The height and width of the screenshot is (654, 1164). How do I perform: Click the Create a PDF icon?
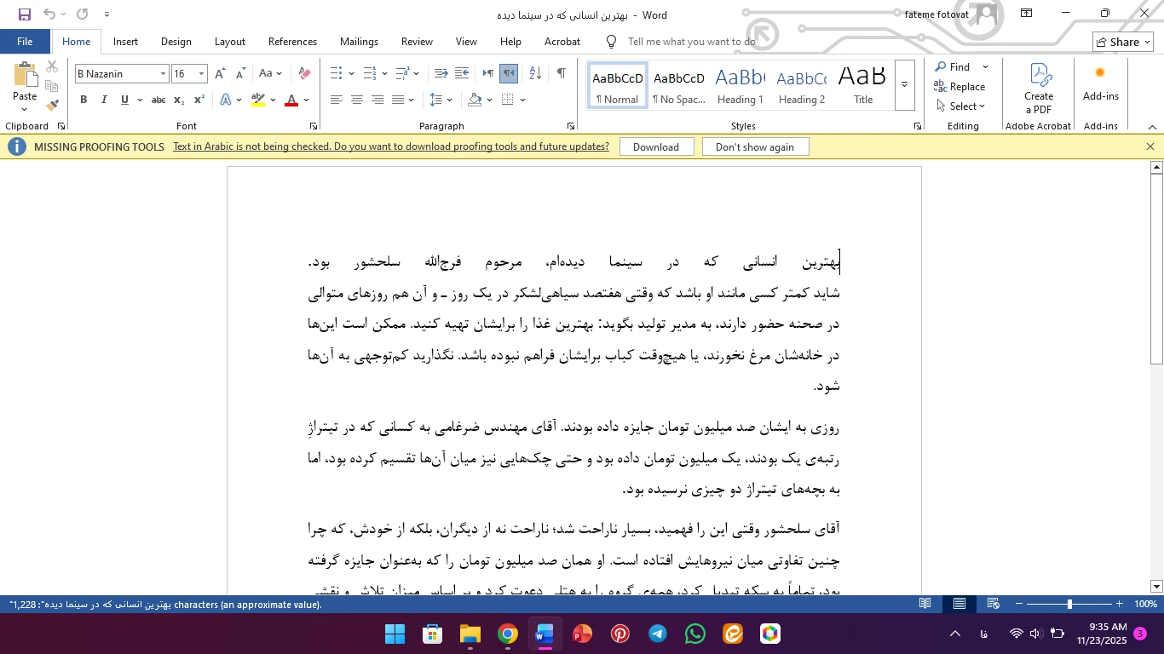[x=1038, y=88]
